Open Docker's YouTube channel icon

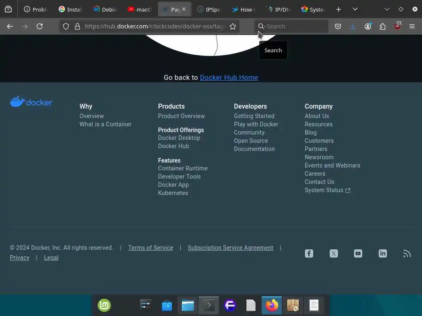358,253
